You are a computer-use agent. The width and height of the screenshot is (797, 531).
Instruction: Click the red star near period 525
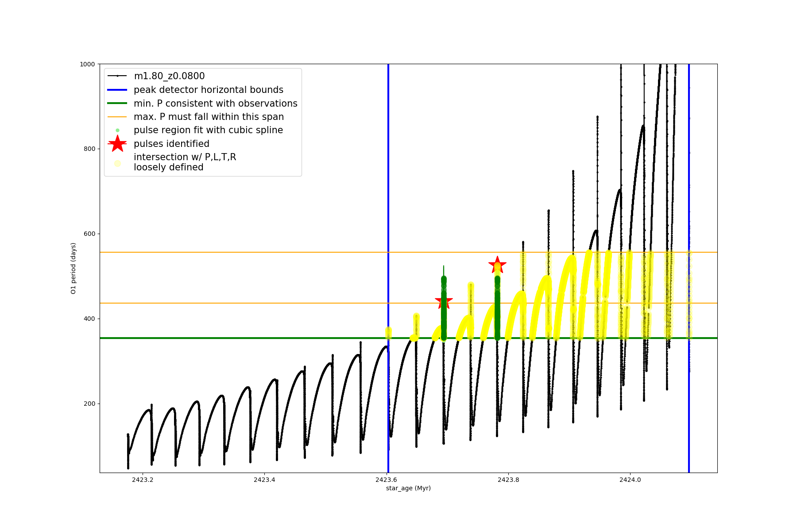(497, 265)
